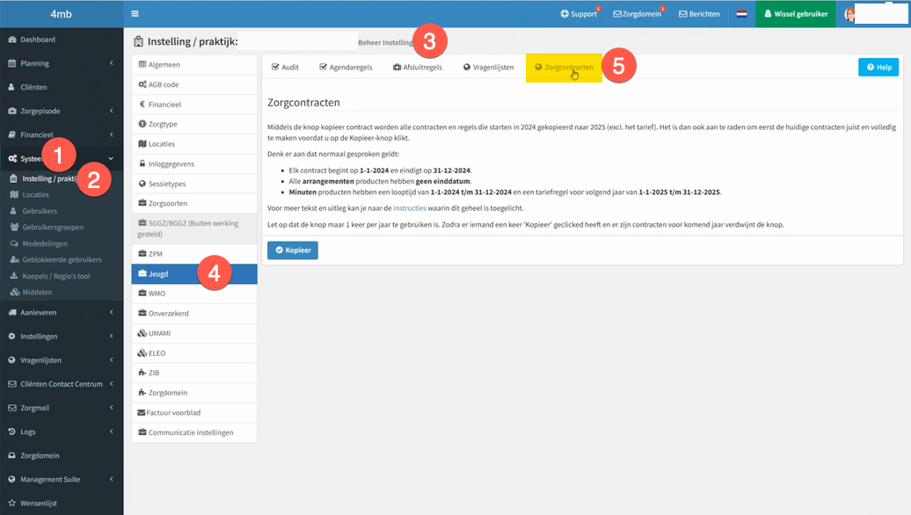Expand the Planning sidebar chevron
This screenshot has height=515, width=911.
click(x=111, y=63)
